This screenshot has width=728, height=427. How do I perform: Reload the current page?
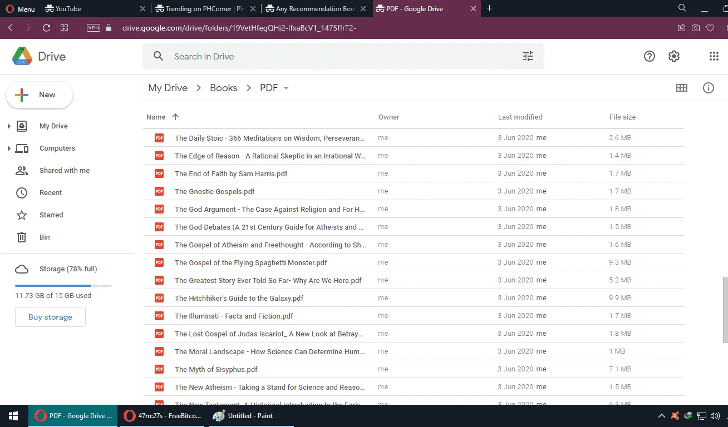47,28
